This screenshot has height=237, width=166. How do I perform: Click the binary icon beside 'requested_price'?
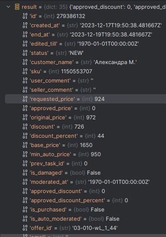[25, 99]
